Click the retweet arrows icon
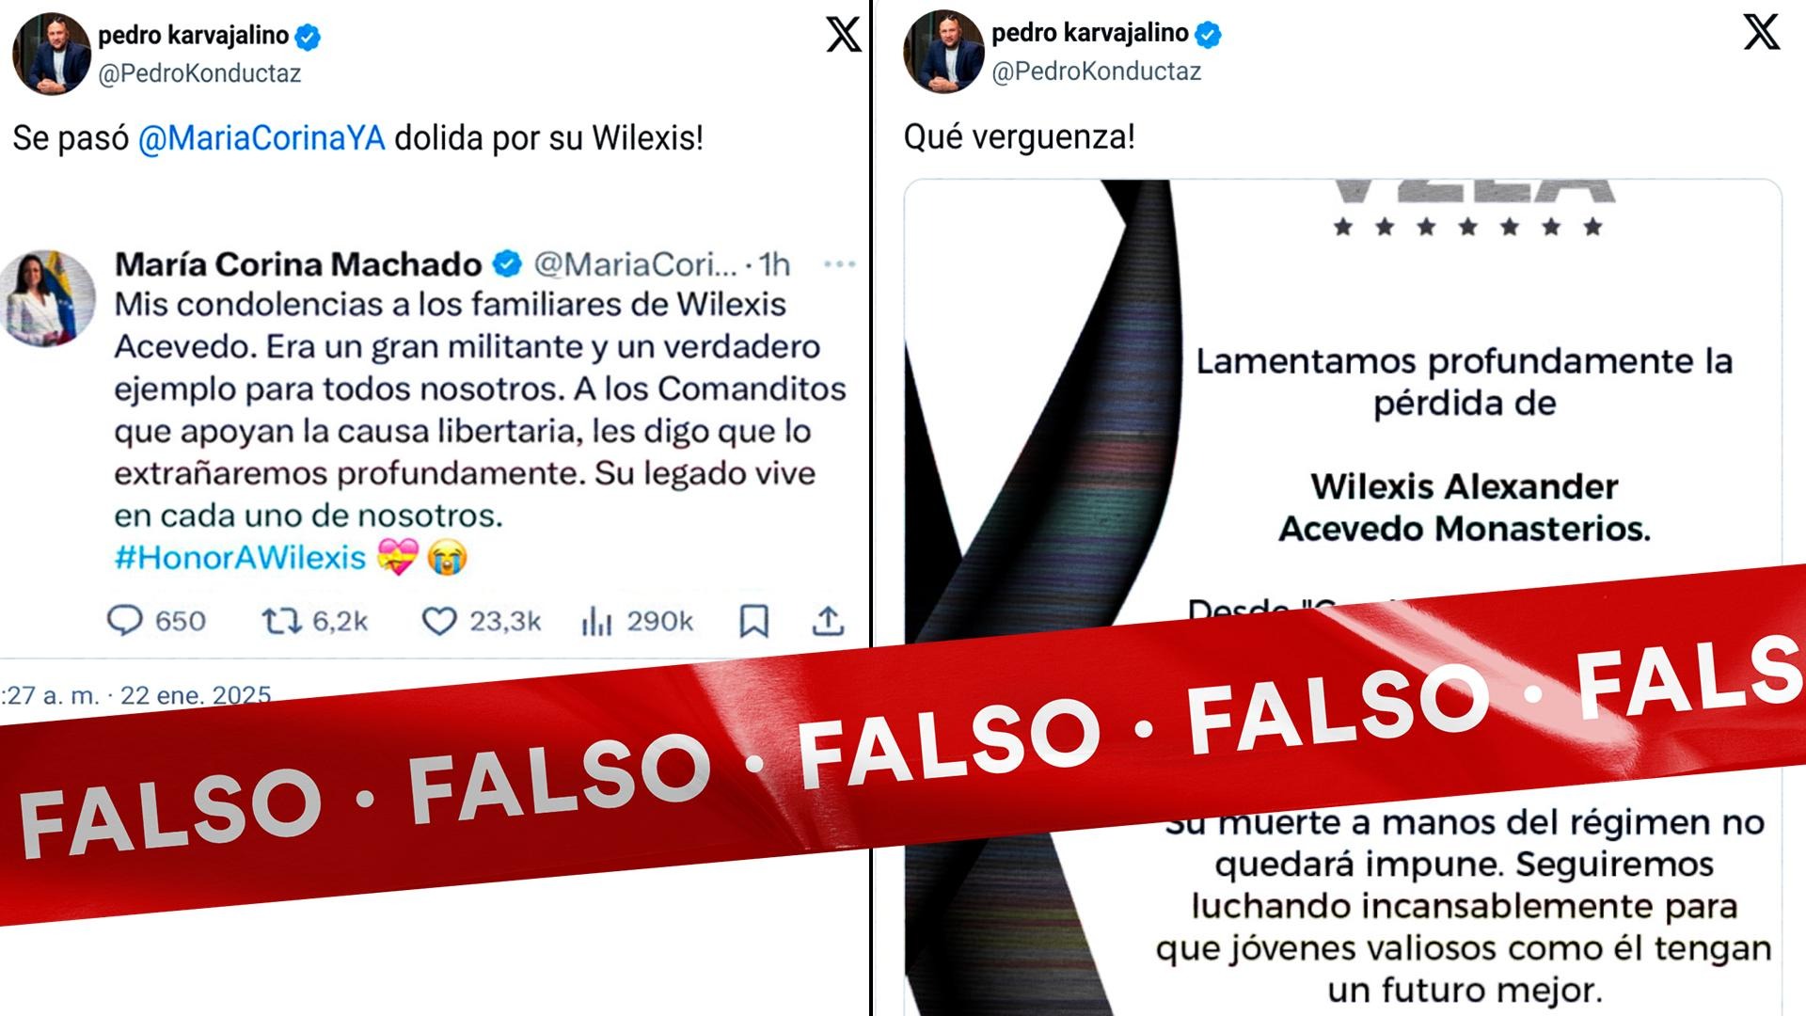 point(280,621)
